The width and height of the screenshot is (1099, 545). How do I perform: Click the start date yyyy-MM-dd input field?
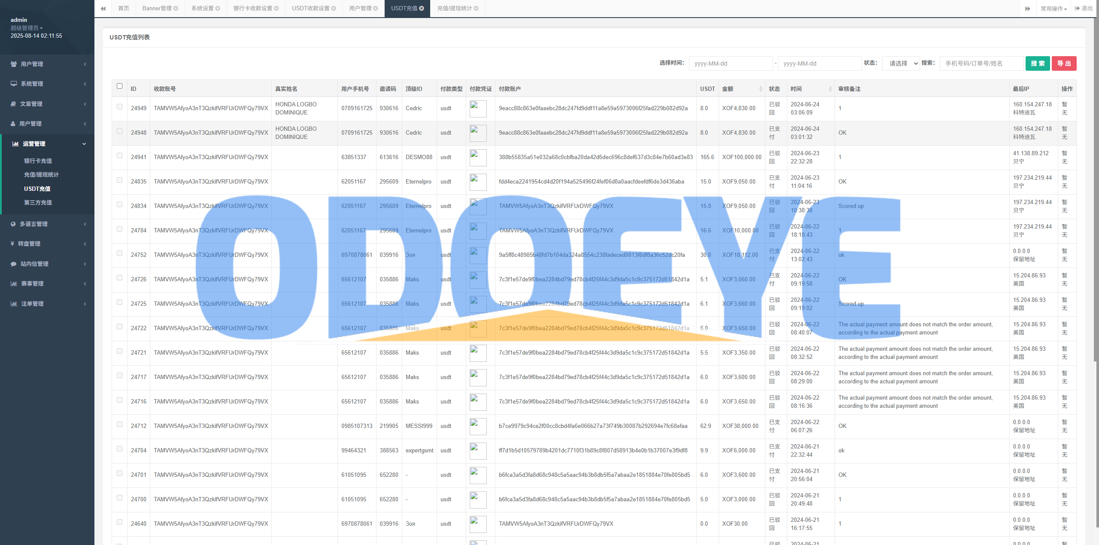point(730,63)
